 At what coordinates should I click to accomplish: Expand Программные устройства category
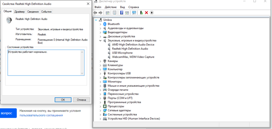click(x=100, y=102)
